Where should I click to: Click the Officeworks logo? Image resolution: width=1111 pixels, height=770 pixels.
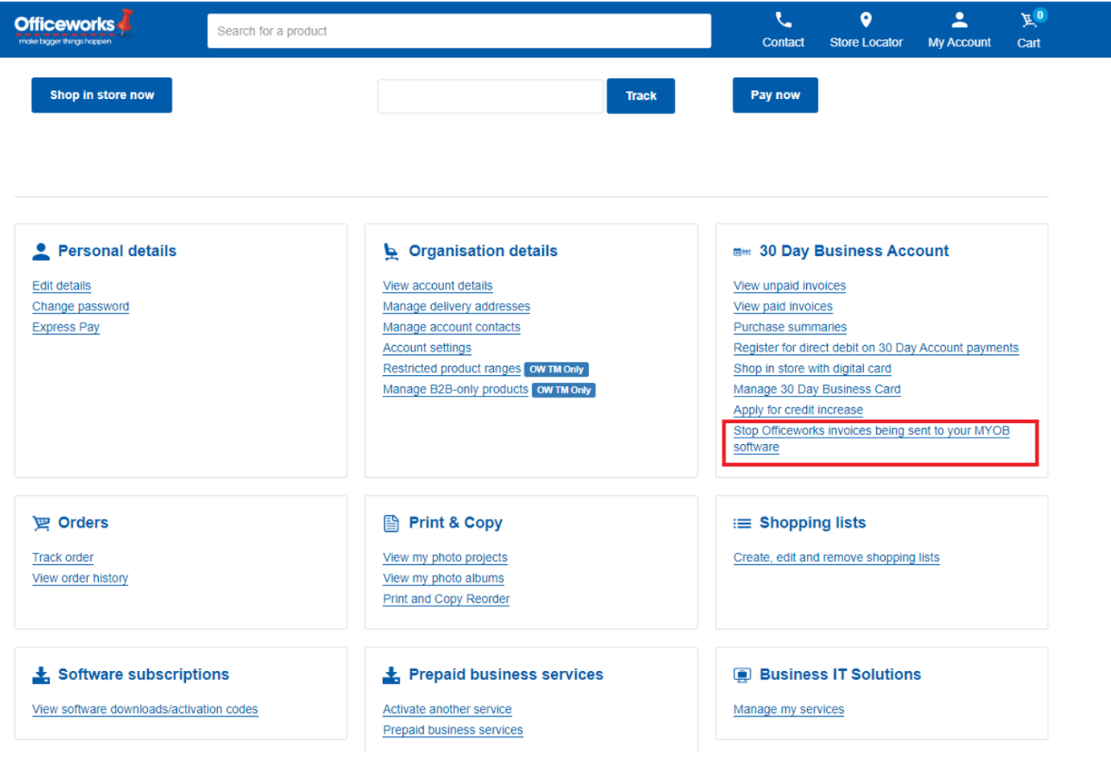click(72, 27)
